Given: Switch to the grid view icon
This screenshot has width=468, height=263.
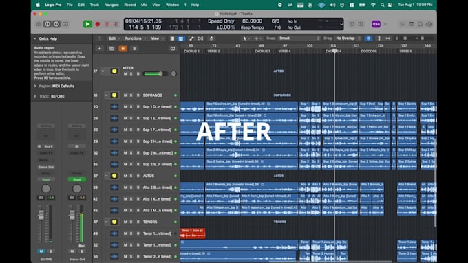Looking at the screenshot, I should click(x=172, y=38).
